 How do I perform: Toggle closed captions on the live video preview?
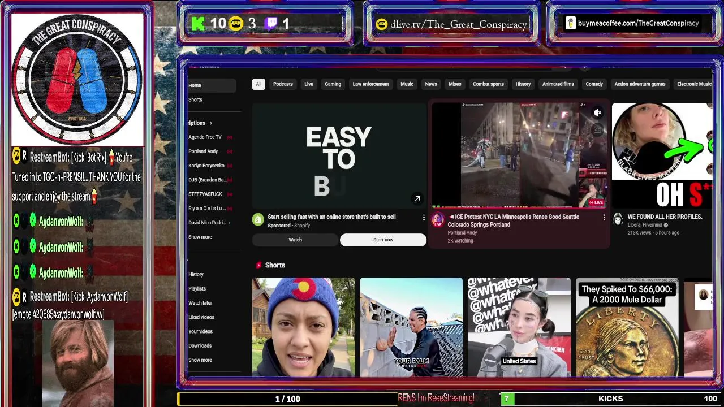pos(597,130)
